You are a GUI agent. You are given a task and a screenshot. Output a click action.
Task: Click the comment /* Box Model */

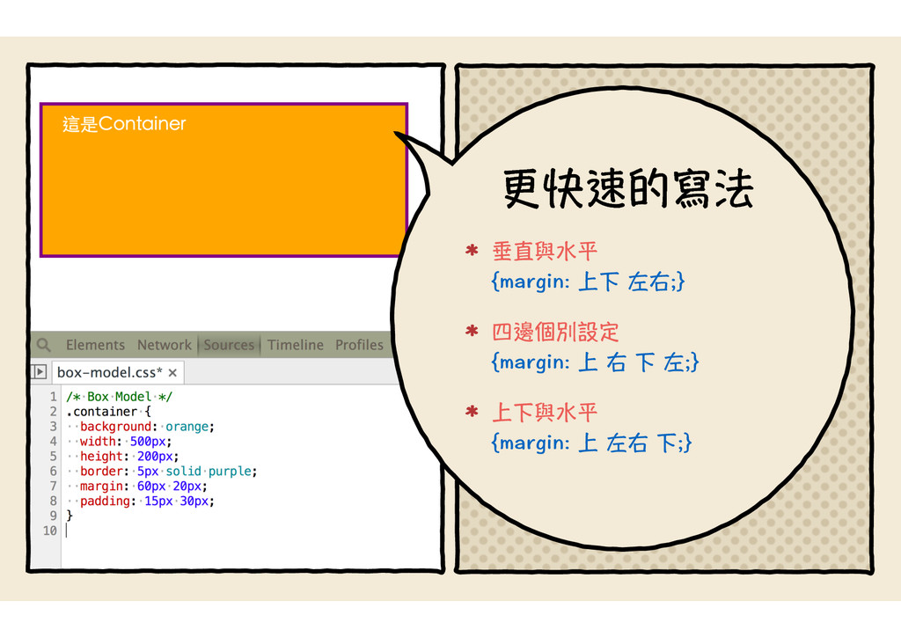coord(119,396)
